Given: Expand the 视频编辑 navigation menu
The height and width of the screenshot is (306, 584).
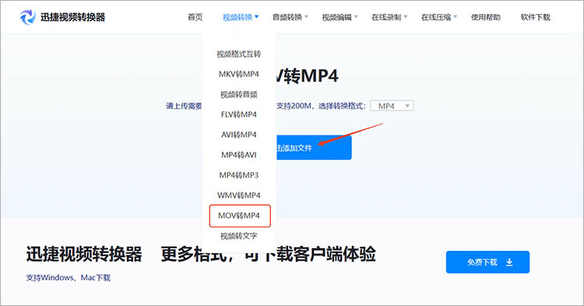Looking at the screenshot, I should [339, 17].
